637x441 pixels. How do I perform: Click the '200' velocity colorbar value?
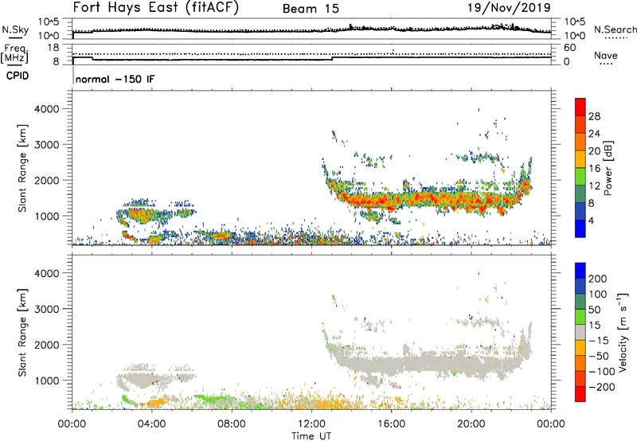598,279
